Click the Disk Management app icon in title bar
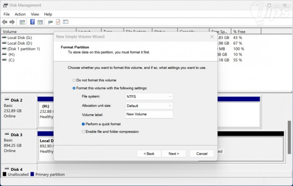293x186 pixels. (5, 5)
